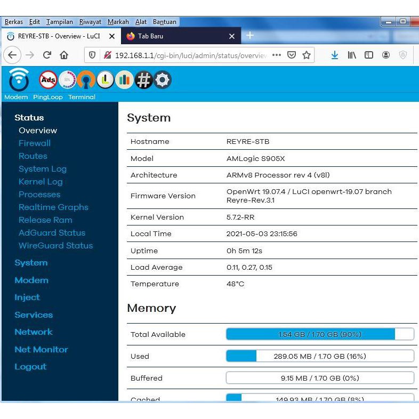Image resolution: width=419 pixels, height=419 pixels.
Task: Open the Realtime Graphs page
Action: (53, 207)
